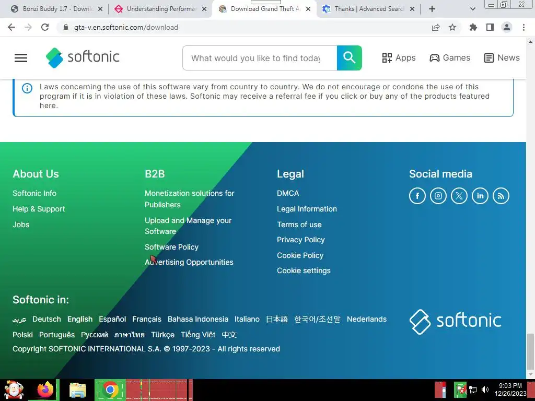Bookmark this page with the star icon
The width and height of the screenshot is (535, 401).
tap(452, 27)
